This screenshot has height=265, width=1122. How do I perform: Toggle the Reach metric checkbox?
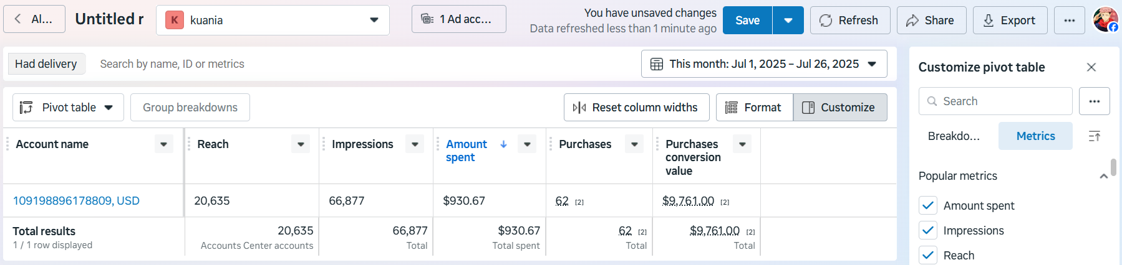click(x=928, y=255)
